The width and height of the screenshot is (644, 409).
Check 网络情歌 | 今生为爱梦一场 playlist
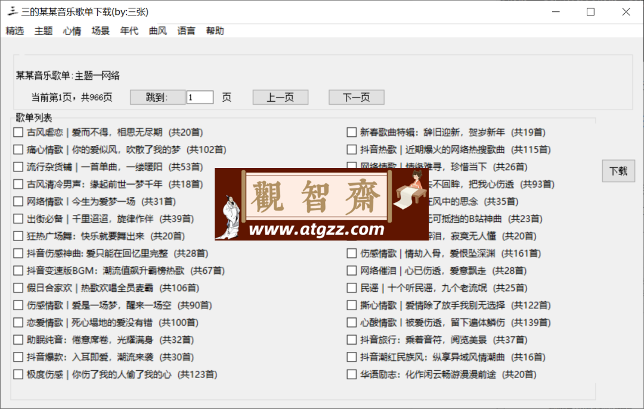(x=18, y=201)
